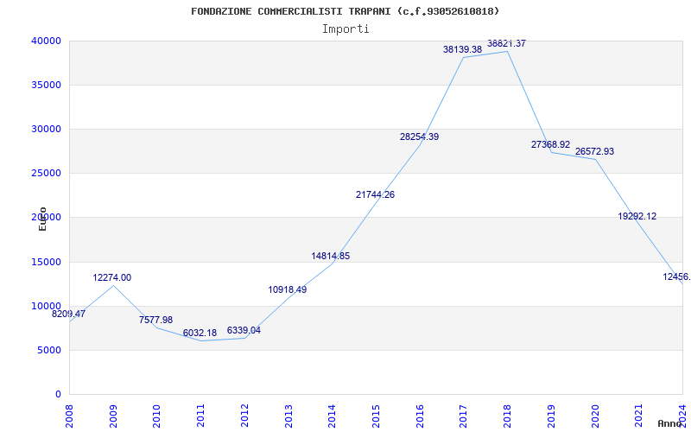This screenshot has height=432, width=691.
Task: Click the data label 6032.18
Action: pyautogui.click(x=200, y=334)
